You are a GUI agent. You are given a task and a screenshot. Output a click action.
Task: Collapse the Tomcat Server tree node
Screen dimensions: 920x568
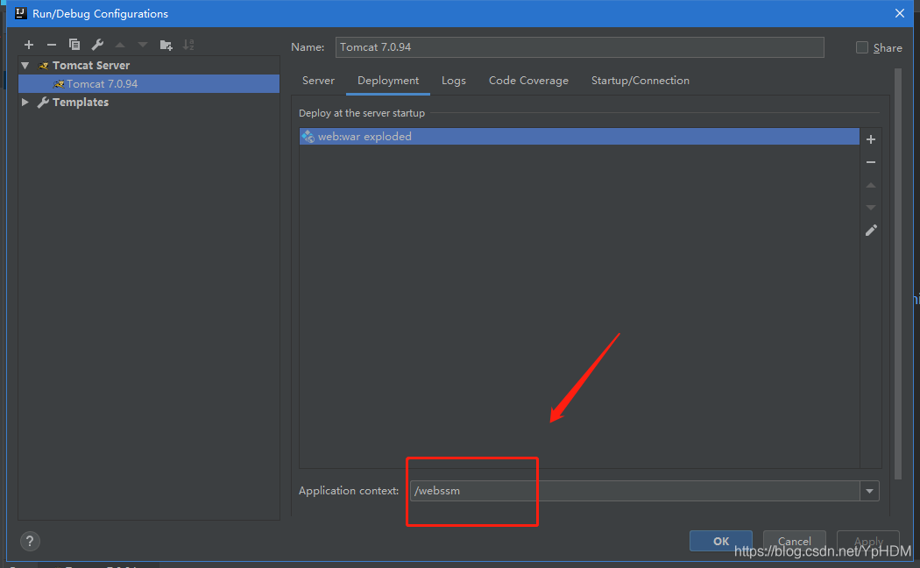pos(25,65)
